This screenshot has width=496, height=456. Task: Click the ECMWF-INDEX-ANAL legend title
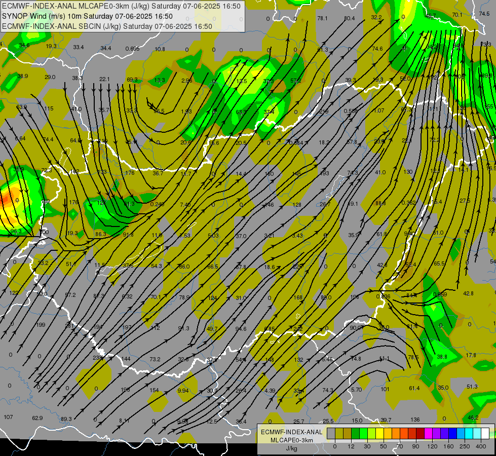coord(291,432)
